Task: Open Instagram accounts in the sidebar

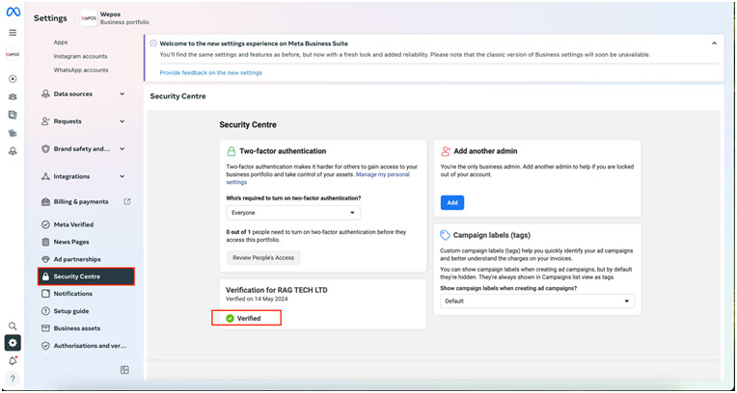Action: (x=80, y=56)
